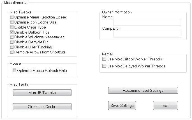Click the Company input field
The height and width of the screenshot is (120, 192).
[147, 34]
